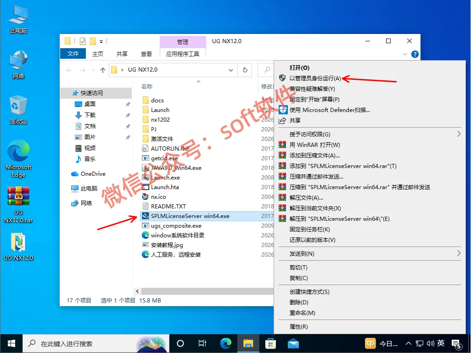Open Cortana circle on taskbar
Screen dimensions: 471x353
coord(180,343)
